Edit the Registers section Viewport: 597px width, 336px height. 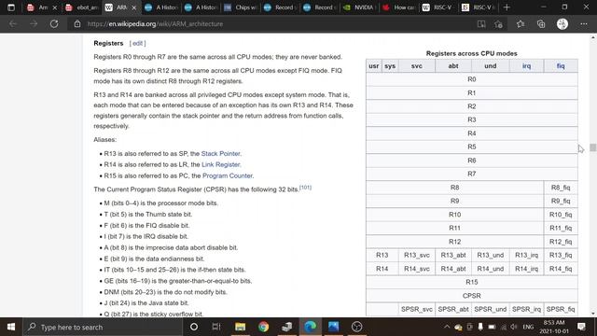137,44
